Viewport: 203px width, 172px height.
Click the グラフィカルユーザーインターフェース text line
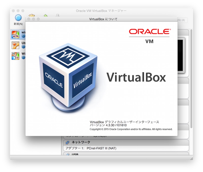point(124,122)
